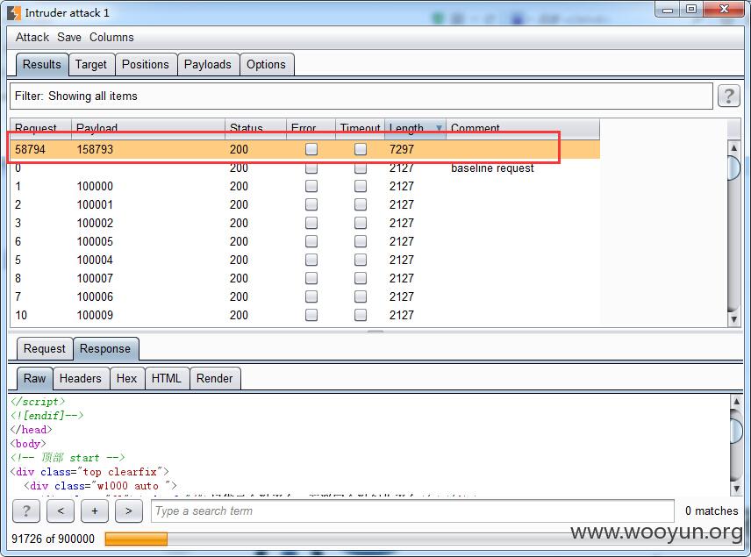Toggle Error checkbox for payload 100002
Viewport: 751px width, 557px height.
pyautogui.click(x=311, y=223)
